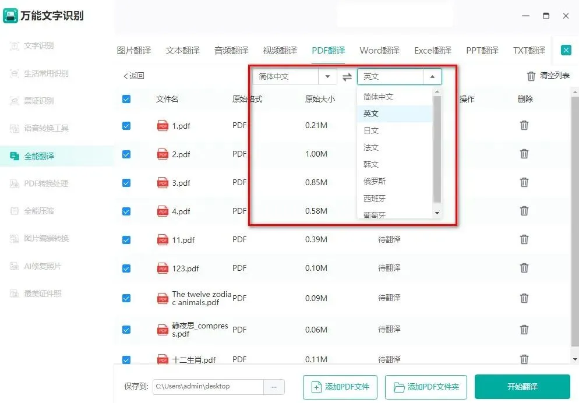This screenshot has width=579, height=403.
Task: Uncheck the 1.pdf checkbox
Action: 126,126
